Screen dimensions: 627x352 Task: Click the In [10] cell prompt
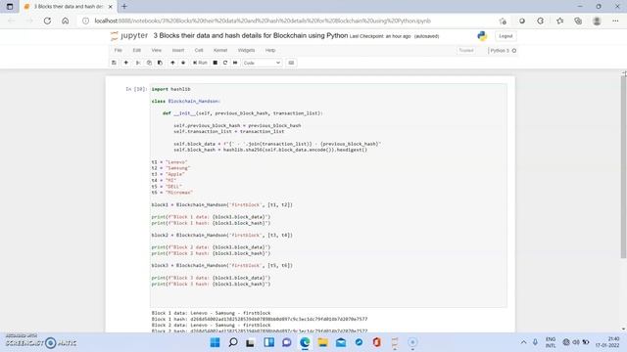[x=136, y=89]
